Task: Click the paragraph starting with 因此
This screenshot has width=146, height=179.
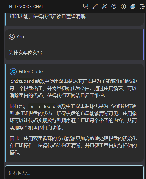Action: pos(73,146)
